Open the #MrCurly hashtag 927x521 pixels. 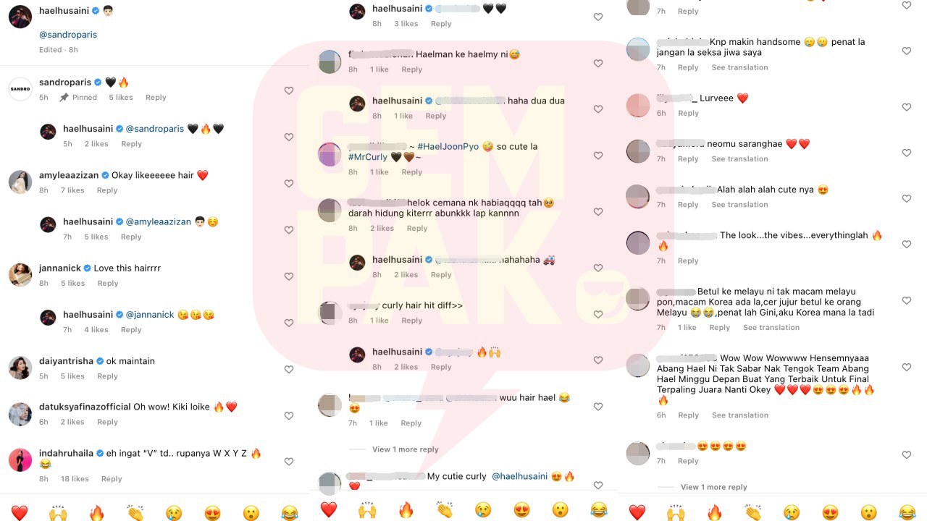[x=368, y=157]
